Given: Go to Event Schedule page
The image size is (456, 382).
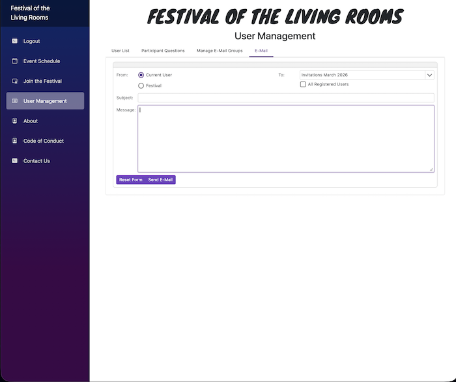Looking at the screenshot, I should pyautogui.click(x=45, y=61).
